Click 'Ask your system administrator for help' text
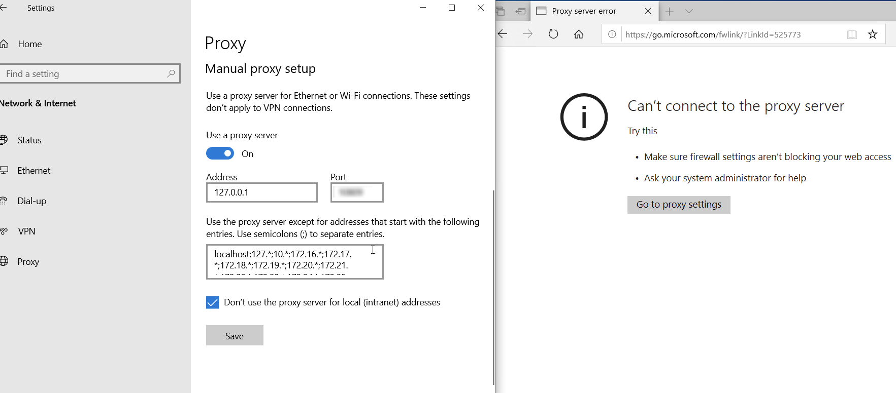 click(x=725, y=178)
